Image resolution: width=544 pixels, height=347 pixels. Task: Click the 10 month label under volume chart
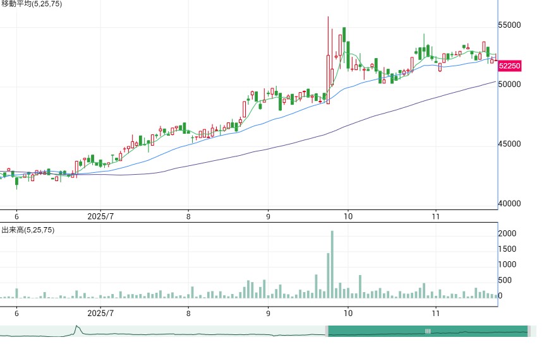348,314
